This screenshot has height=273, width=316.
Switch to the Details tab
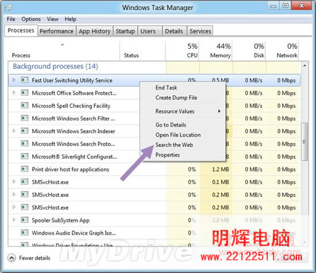coord(174,31)
